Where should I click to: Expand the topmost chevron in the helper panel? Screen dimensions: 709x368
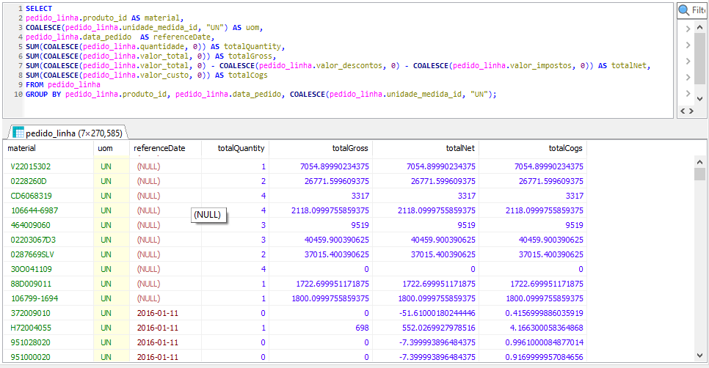[688, 29]
